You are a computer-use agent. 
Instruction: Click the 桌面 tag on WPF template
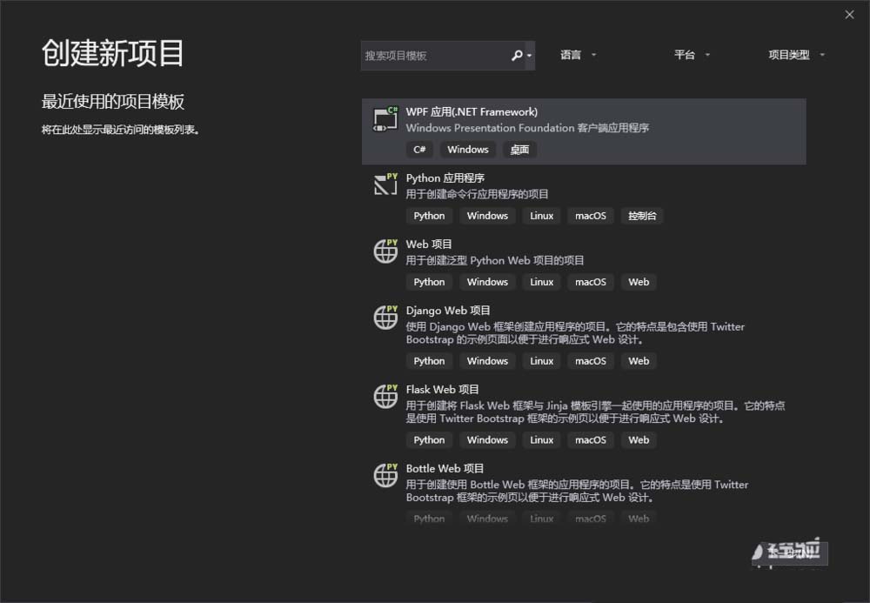pos(519,149)
